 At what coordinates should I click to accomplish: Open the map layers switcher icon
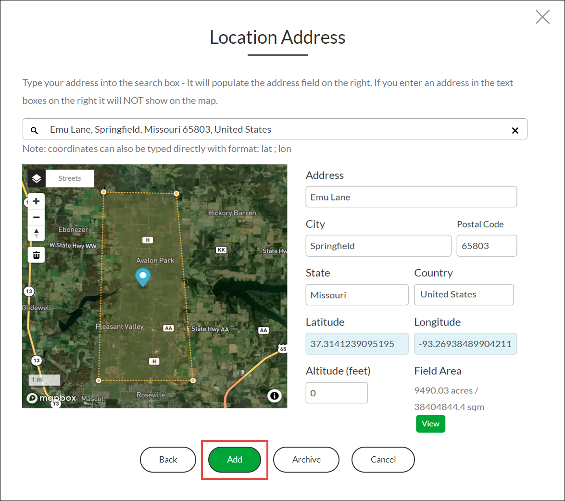point(37,178)
